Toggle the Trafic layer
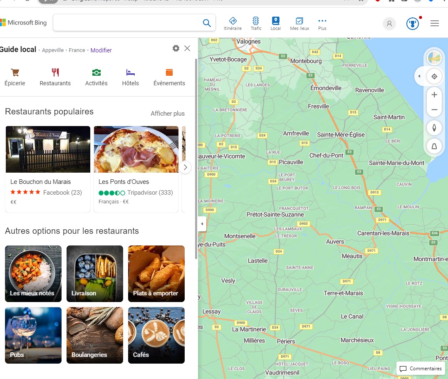The height and width of the screenshot is (379, 448). [256, 23]
